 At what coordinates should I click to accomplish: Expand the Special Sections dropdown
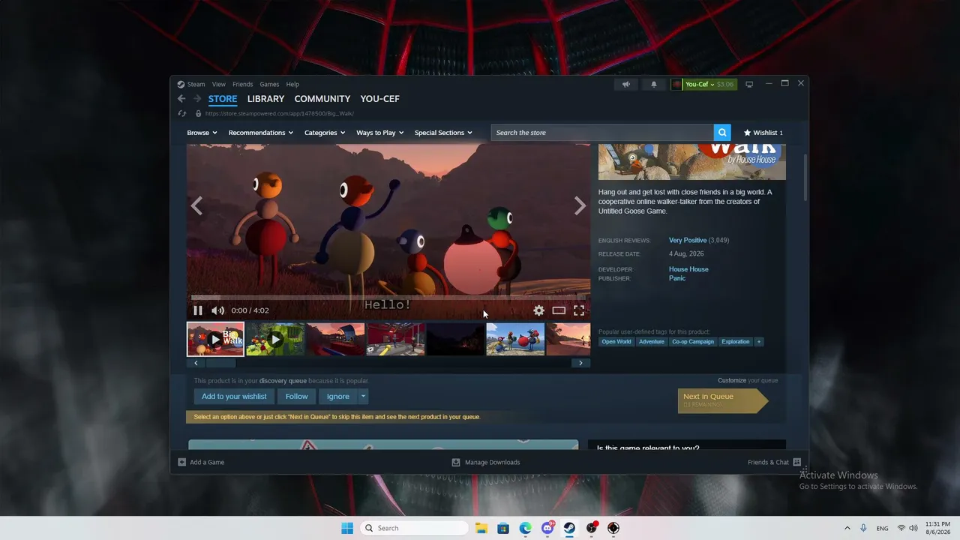coord(443,133)
